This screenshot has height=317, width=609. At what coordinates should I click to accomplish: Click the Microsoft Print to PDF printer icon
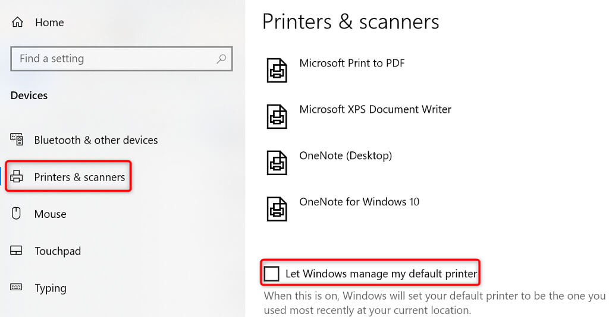pyautogui.click(x=277, y=71)
